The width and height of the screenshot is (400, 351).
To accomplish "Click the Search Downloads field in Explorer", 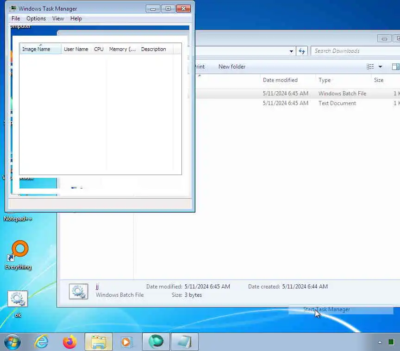I will (355, 51).
